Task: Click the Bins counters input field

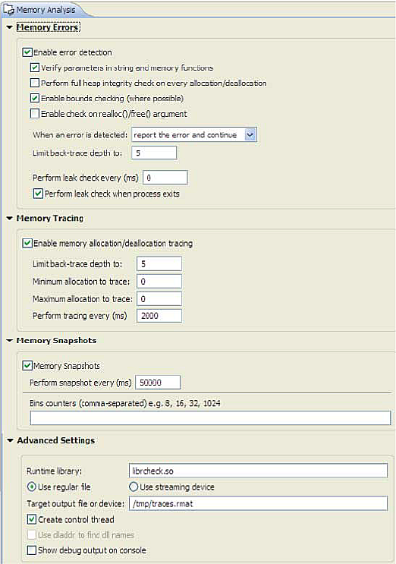Action: [x=211, y=418]
